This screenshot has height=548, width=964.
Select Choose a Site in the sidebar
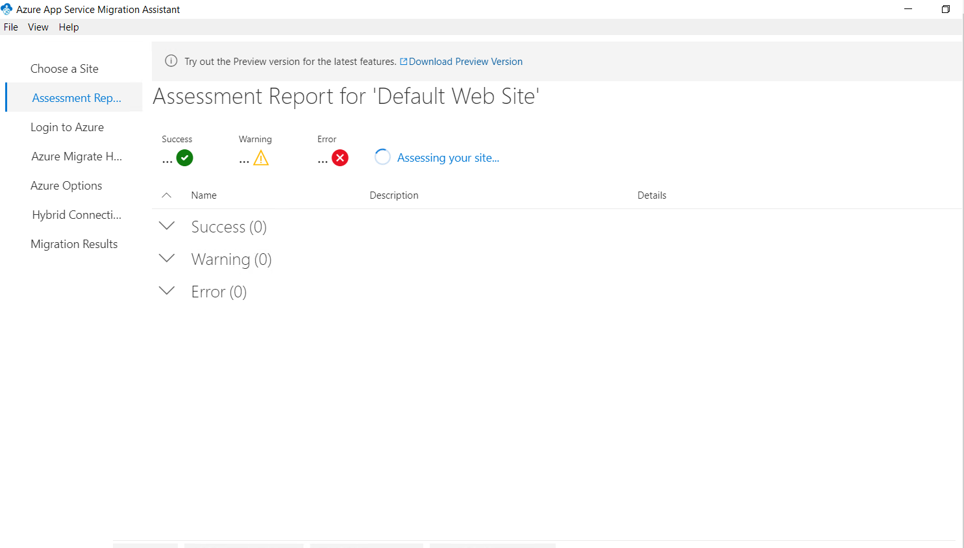click(64, 68)
